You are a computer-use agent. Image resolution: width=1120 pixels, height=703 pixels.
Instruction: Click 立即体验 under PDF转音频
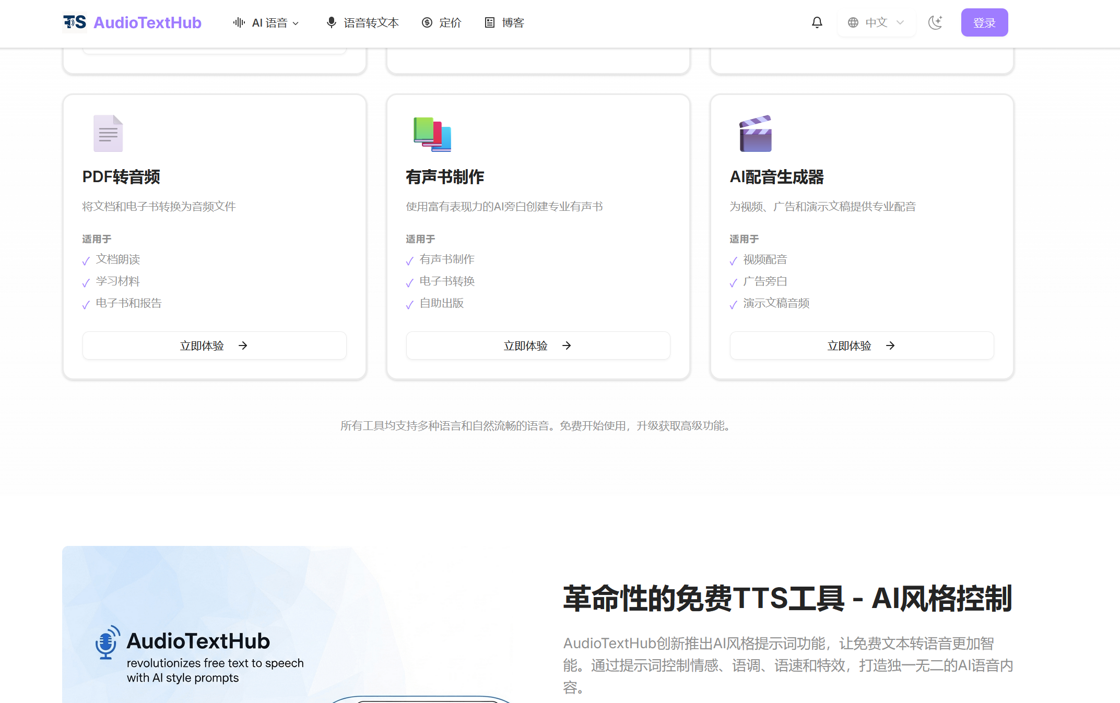214,345
